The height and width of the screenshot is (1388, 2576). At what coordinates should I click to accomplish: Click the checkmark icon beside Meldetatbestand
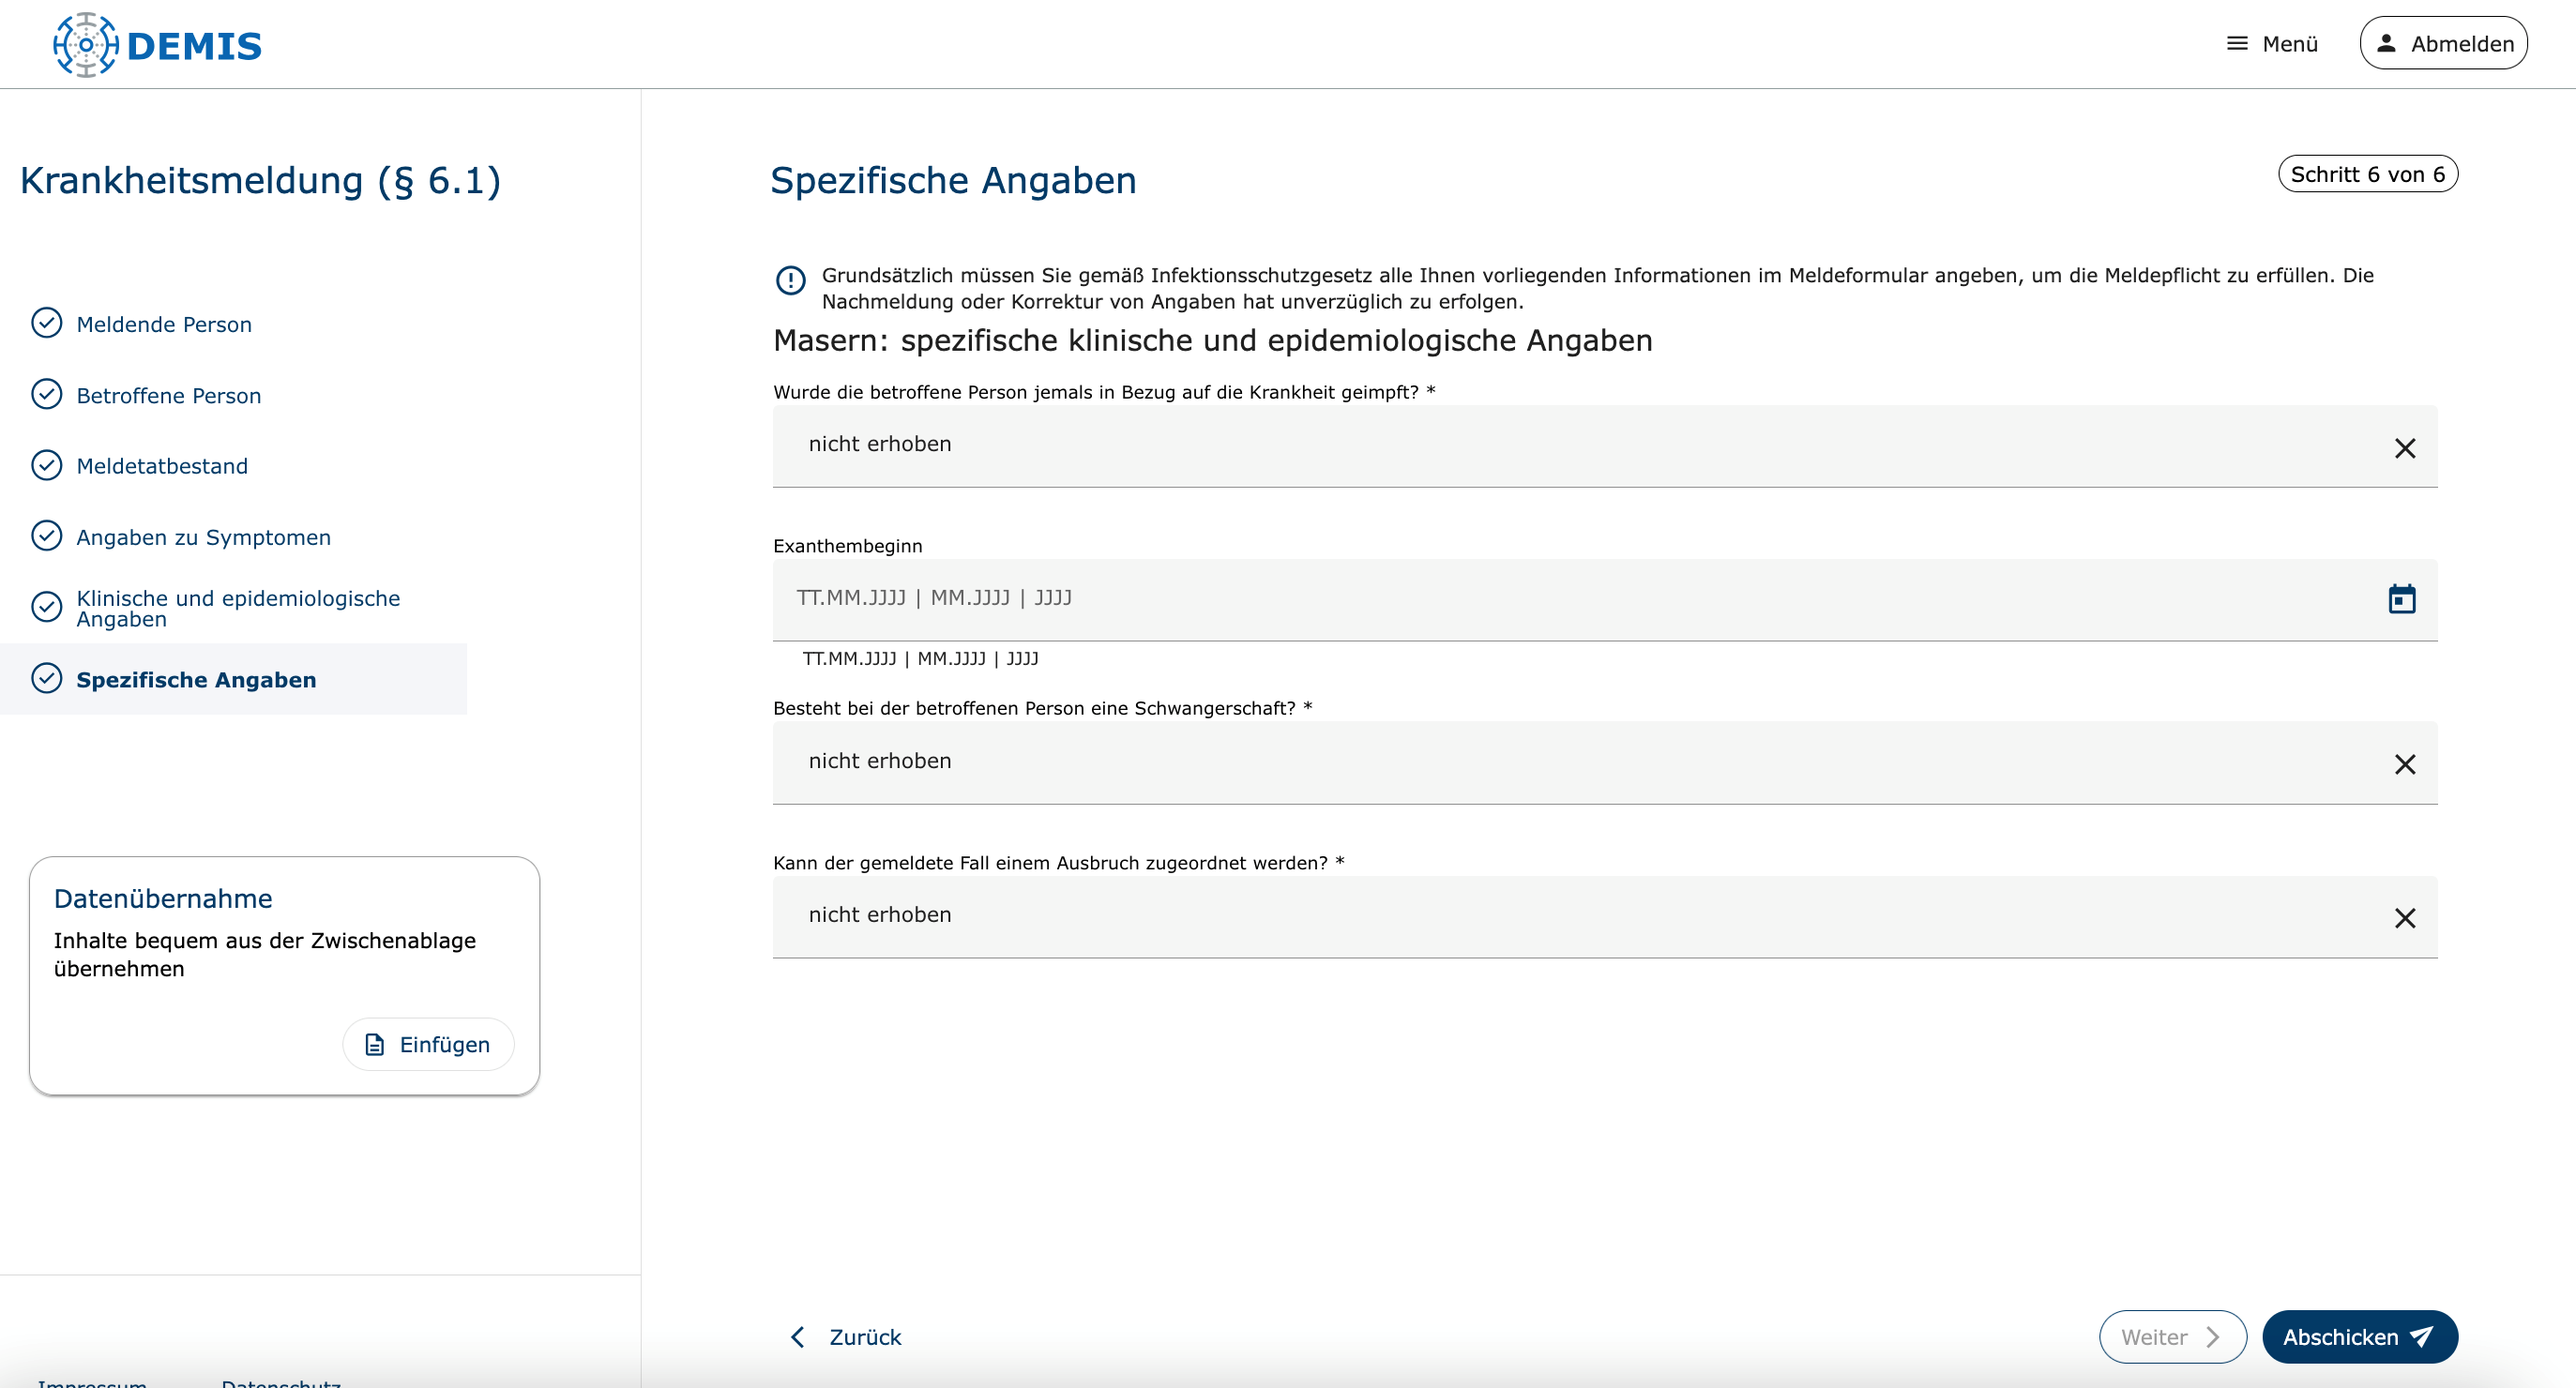46,465
